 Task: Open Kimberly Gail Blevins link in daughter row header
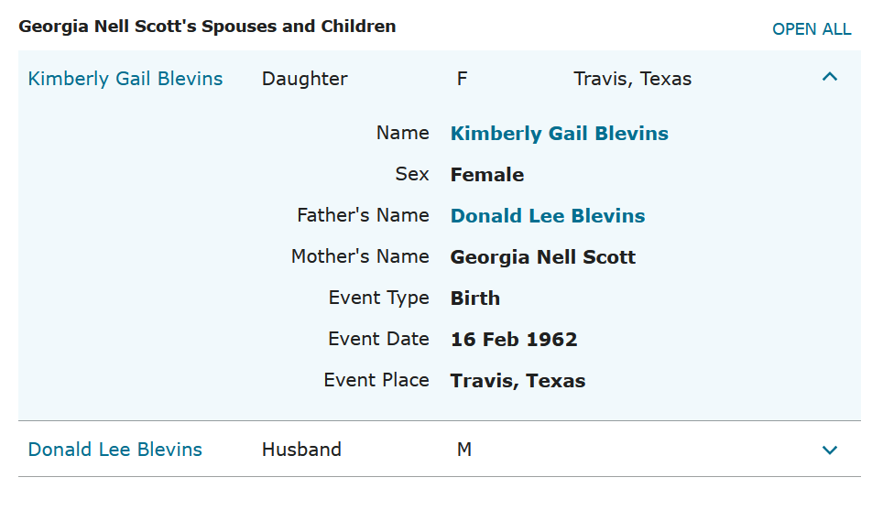point(125,79)
